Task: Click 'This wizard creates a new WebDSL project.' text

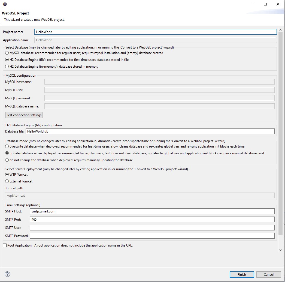Action: 34,20
